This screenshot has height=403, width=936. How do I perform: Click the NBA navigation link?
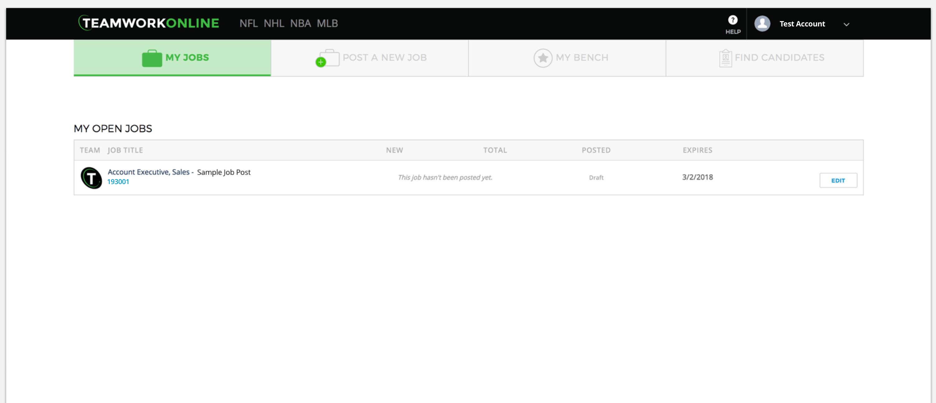[300, 23]
